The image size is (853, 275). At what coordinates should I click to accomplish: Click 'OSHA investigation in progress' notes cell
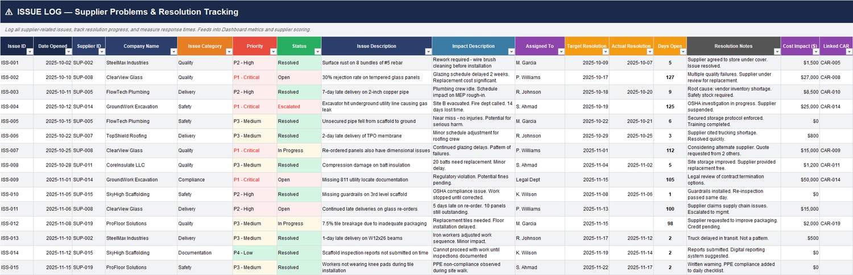point(734,106)
